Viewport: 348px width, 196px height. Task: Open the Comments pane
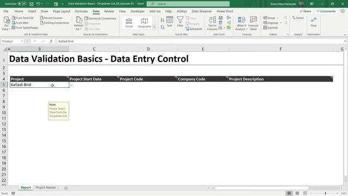click(x=326, y=11)
